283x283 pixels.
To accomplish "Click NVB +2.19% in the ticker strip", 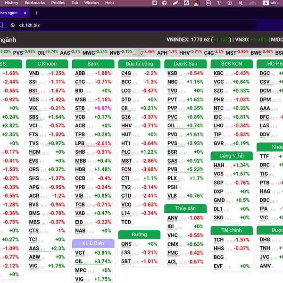I will tap(121, 52).
